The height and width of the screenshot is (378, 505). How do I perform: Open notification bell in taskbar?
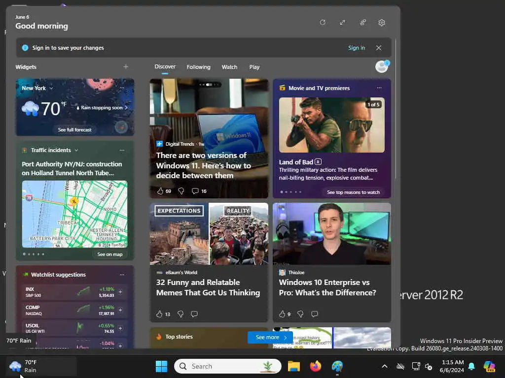[471, 366]
